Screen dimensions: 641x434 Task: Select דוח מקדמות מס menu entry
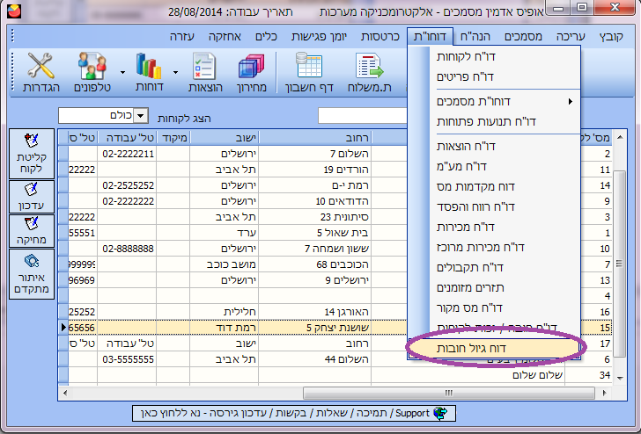pyautogui.click(x=495, y=187)
